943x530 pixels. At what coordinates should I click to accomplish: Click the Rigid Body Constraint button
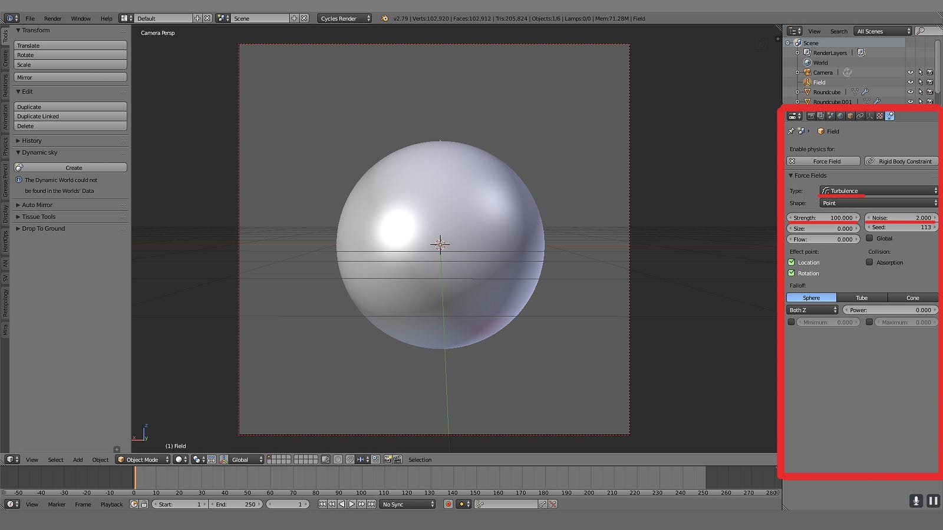[901, 161]
